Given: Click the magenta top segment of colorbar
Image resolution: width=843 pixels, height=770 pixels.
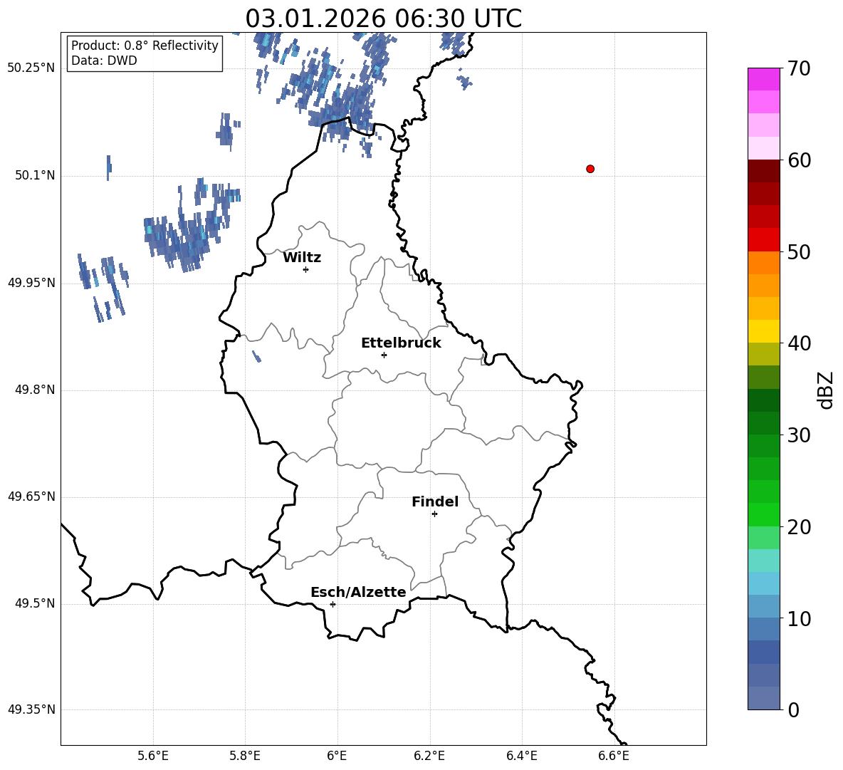Looking at the screenshot, I should point(763,80).
